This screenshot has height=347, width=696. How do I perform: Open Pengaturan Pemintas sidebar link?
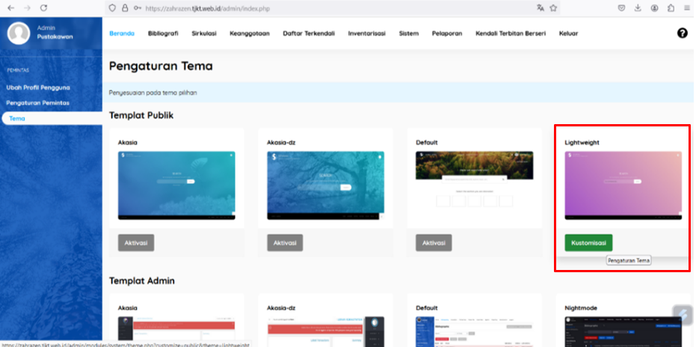tap(37, 102)
